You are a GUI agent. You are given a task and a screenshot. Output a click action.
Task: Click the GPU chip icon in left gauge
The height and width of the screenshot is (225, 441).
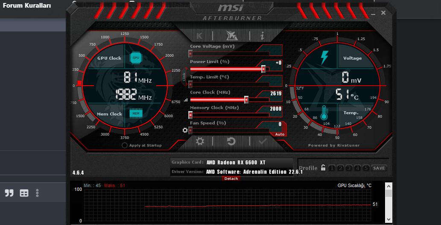[x=136, y=58]
